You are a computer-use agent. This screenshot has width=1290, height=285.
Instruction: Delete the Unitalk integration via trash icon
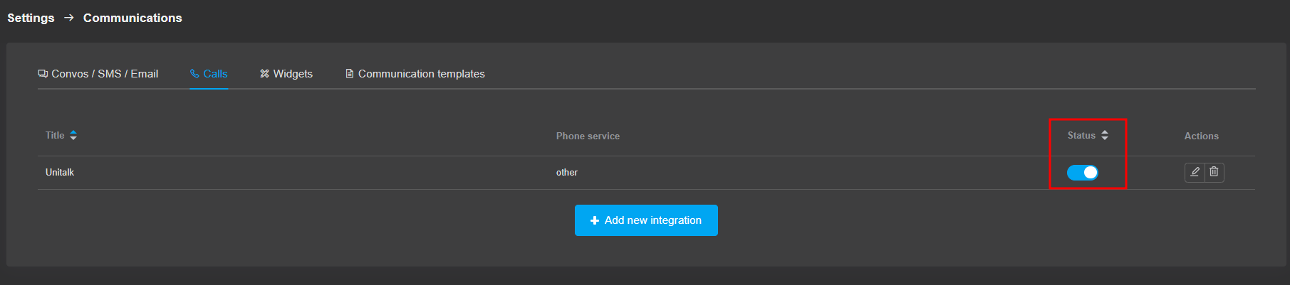pyautogui.click(x=1214, y=172)
